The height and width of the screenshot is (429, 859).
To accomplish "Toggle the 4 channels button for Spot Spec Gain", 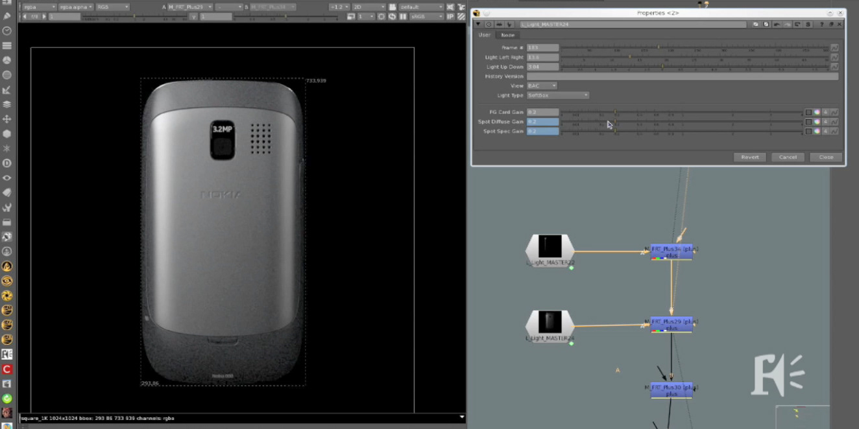I will click(825, 132).
